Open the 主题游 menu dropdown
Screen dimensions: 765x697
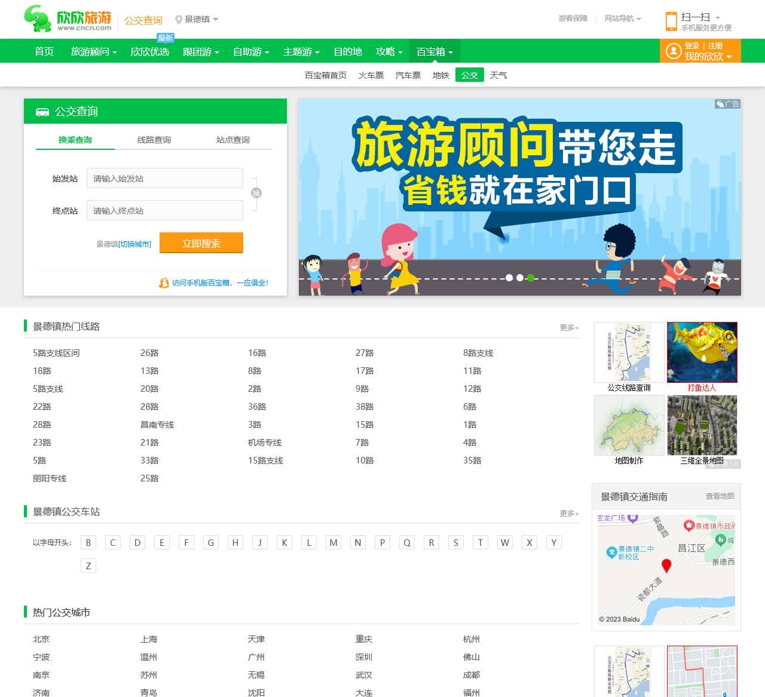pyautogui.click(x=301, y=52)
